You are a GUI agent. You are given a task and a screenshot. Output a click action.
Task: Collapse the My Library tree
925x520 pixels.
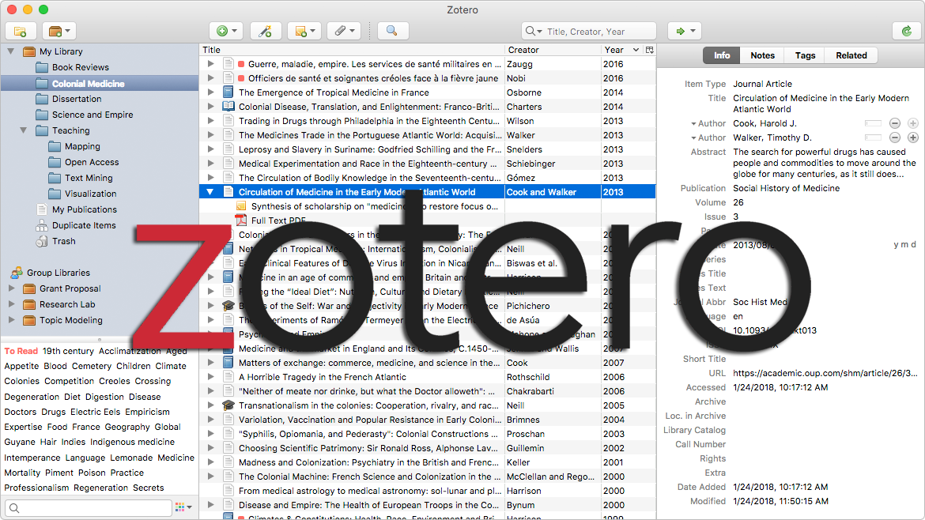coord(10,51)
